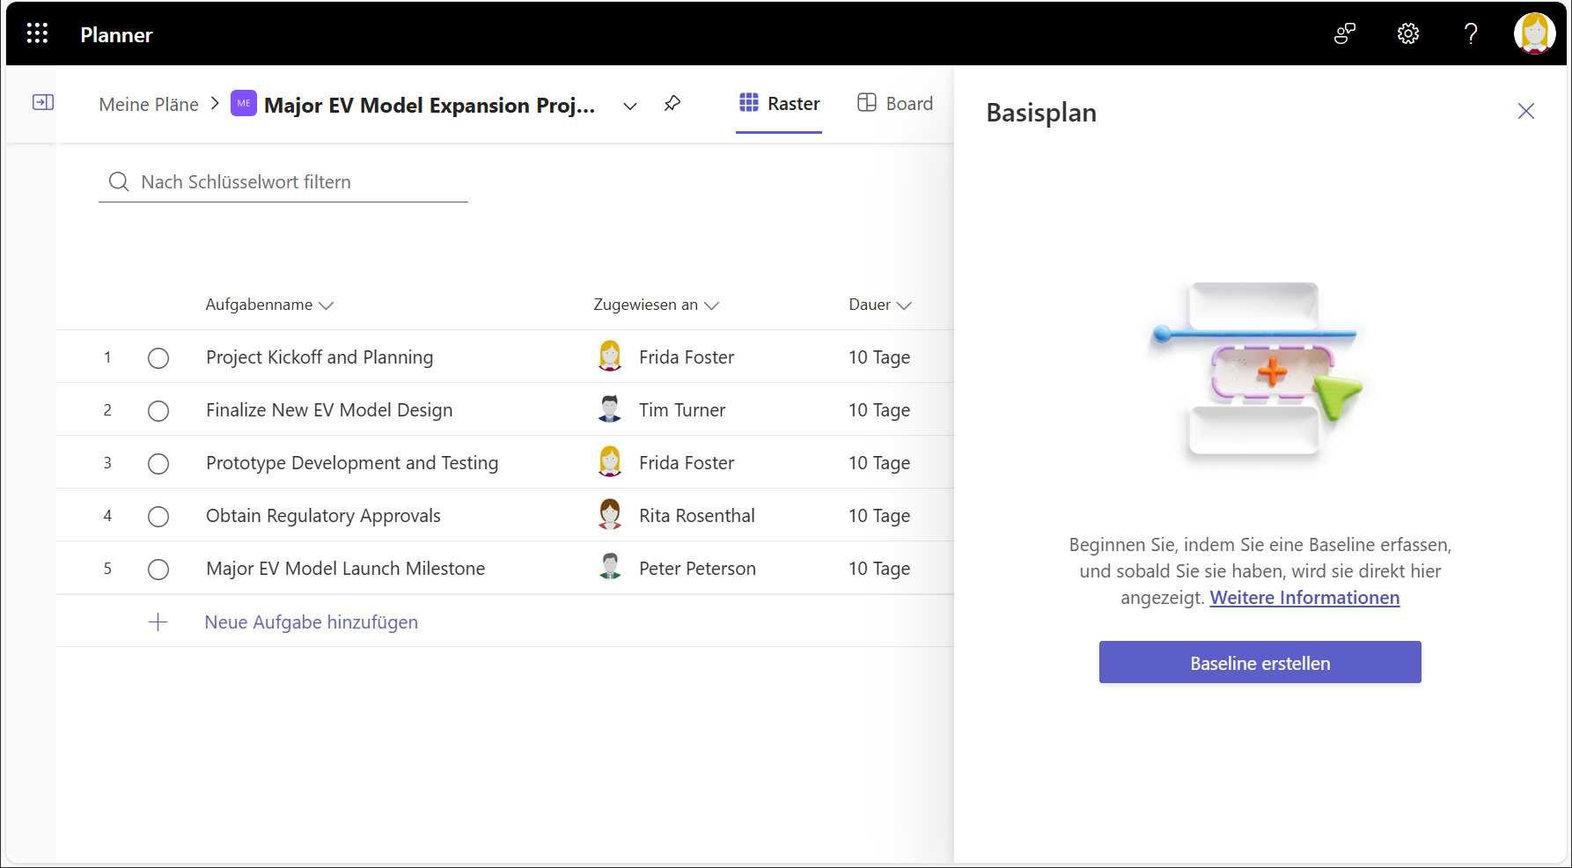Open settings gear in header
Viewport: 1572px width, 868px height.
(1408, 33)
